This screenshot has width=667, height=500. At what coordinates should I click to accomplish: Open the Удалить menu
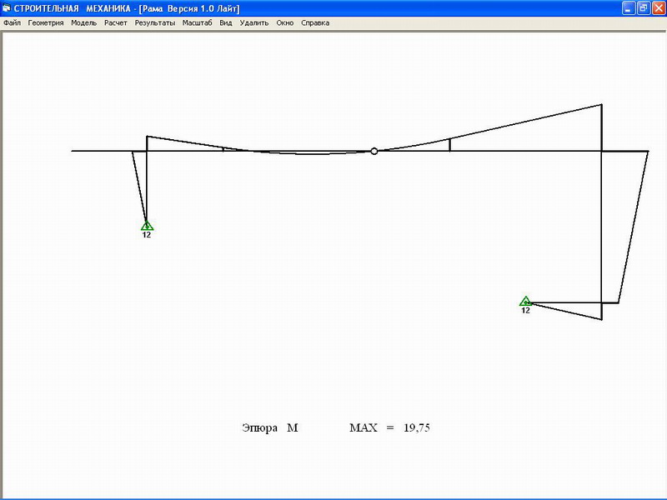[x=254, y=23]
